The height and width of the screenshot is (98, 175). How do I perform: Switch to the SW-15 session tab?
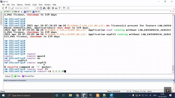36,11
